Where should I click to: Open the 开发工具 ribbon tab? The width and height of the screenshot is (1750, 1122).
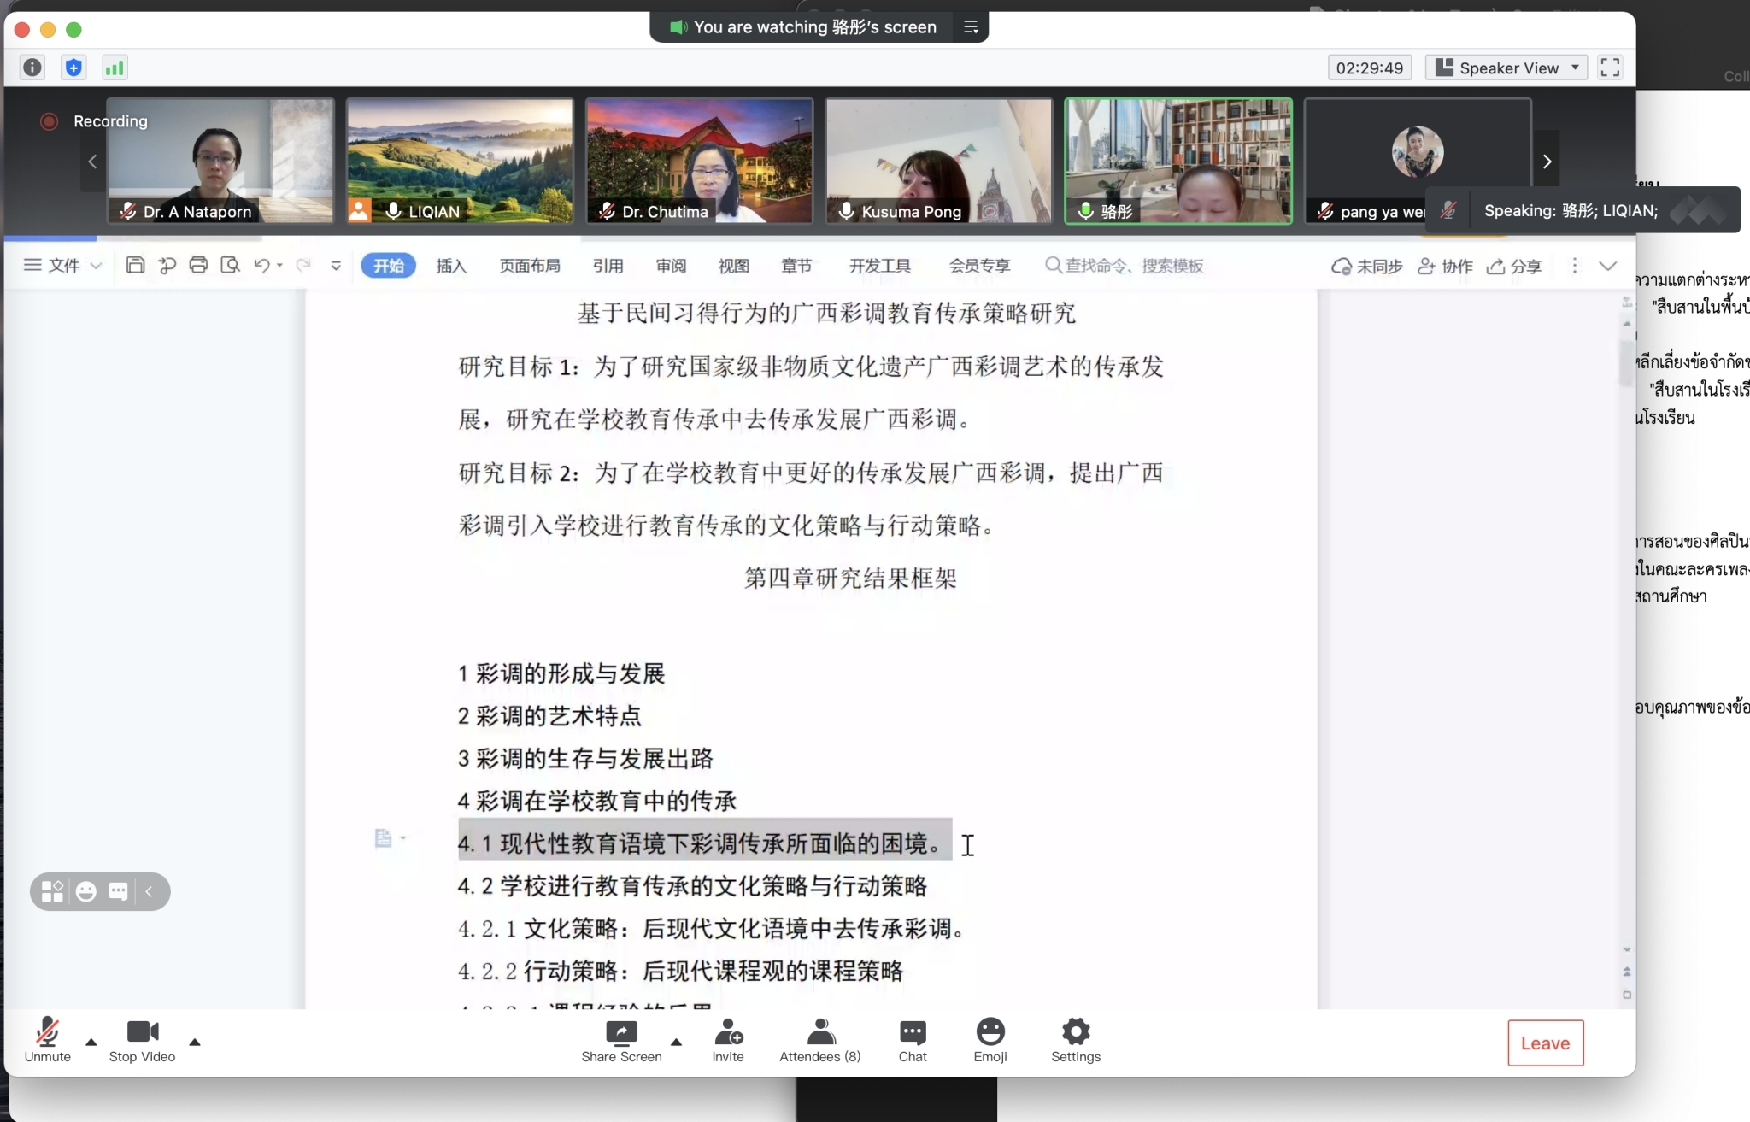[x=880, y=266]
